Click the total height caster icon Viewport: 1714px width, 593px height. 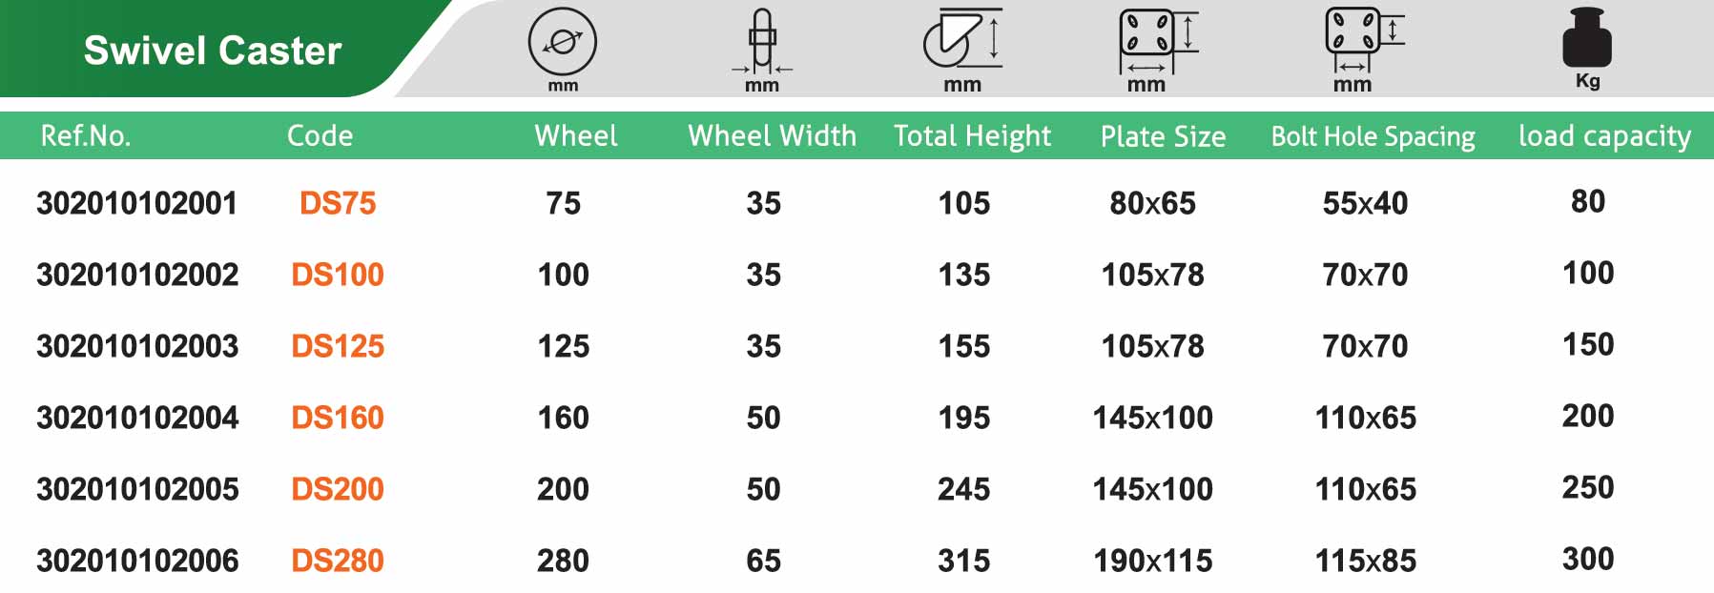(x=962, y=39)
